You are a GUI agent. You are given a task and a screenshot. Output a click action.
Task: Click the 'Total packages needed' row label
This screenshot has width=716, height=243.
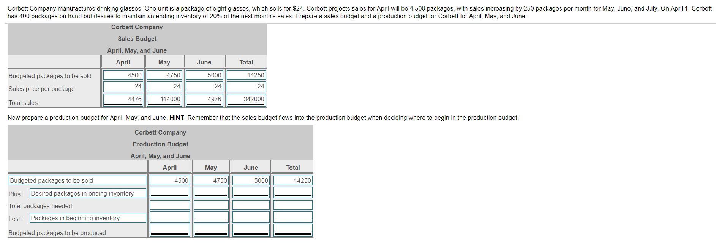click(40, 206)
